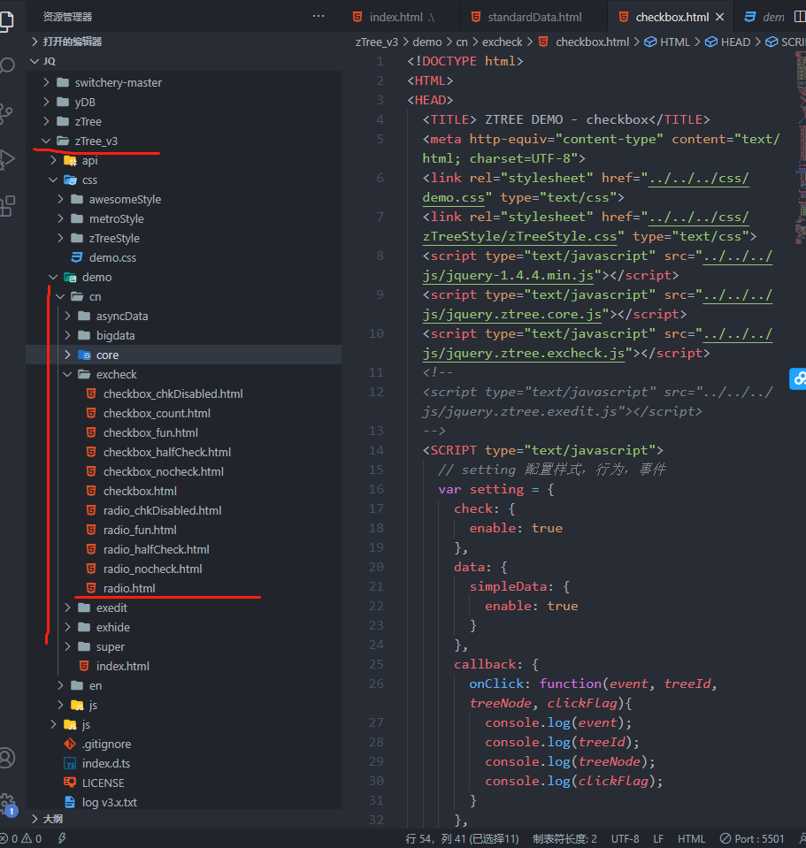Click the lightning status bar icon
Image resolution: width=806 pixels, height=848 pixels.
point(62,838)
